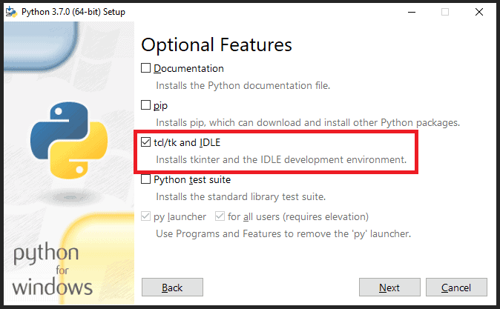Click the Python logo in the left sidebar
The height and width of the screenshot is (309, 500).
[x=63, y=141]
